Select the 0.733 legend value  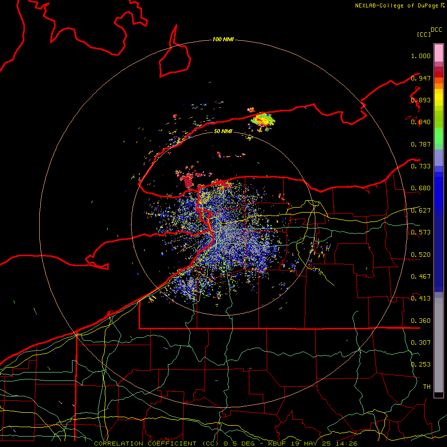point(421,166)
